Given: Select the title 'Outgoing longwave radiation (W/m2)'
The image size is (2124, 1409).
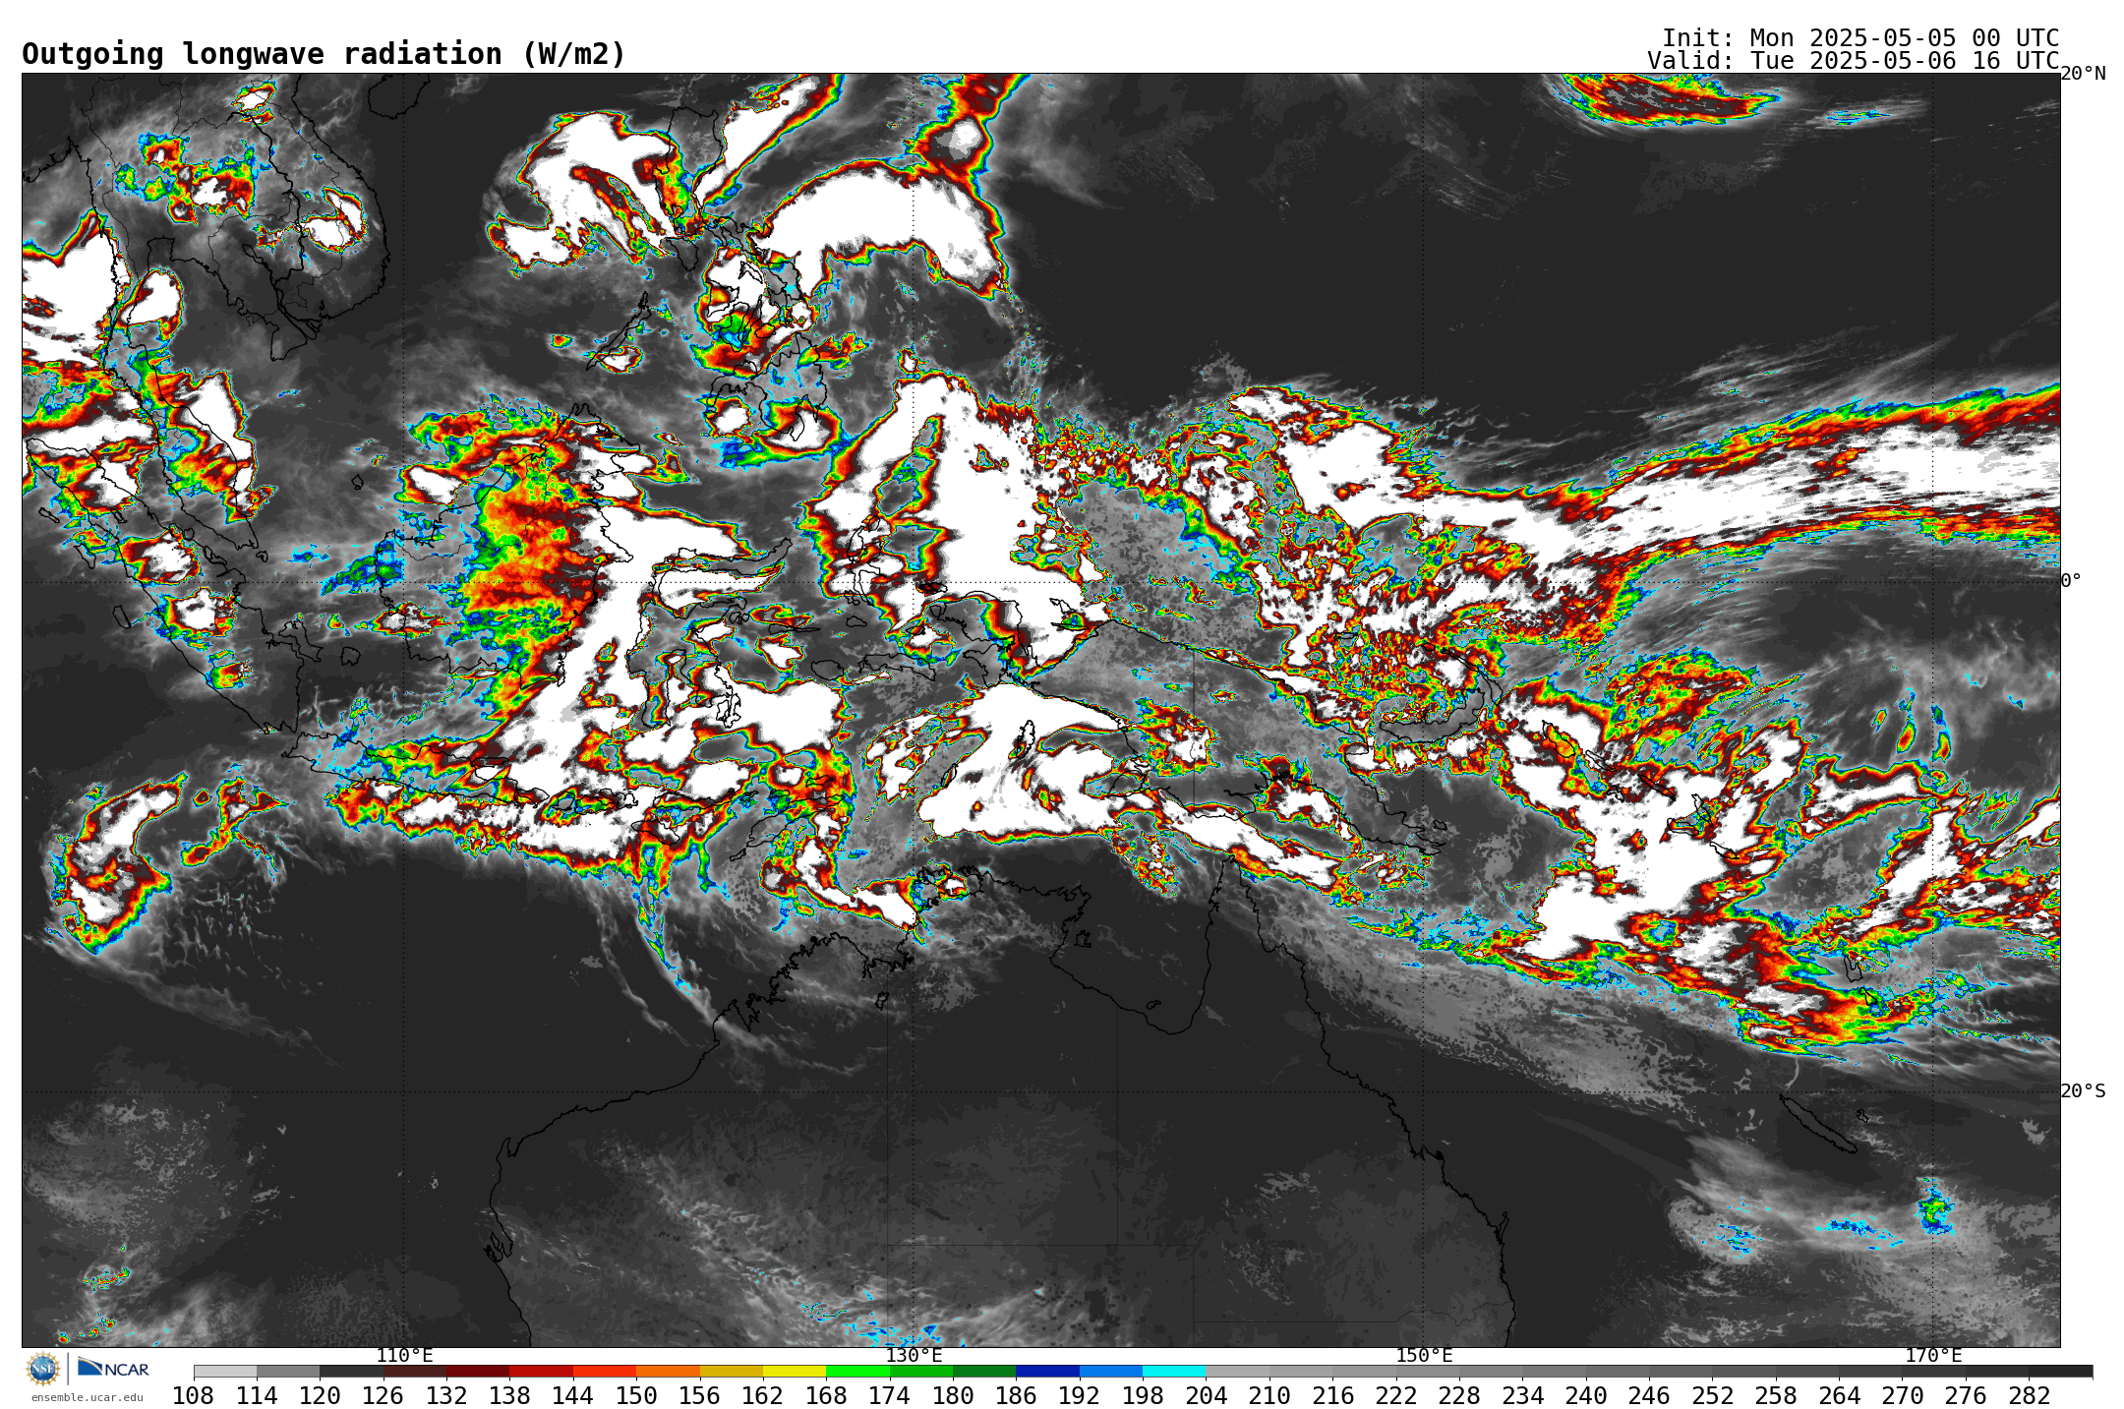Looking at the screenshot, I should pos(324,54).
